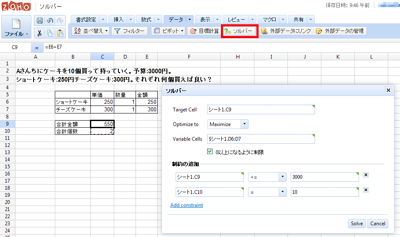Launch 目標計算 goal seek
The height and width of the screenshot is (237, 400).
coord(204,31)
